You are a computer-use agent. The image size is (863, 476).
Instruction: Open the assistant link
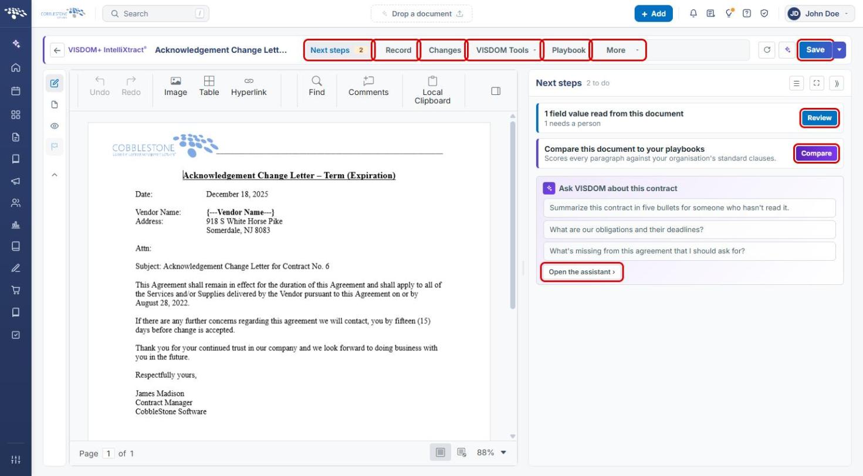581,272
